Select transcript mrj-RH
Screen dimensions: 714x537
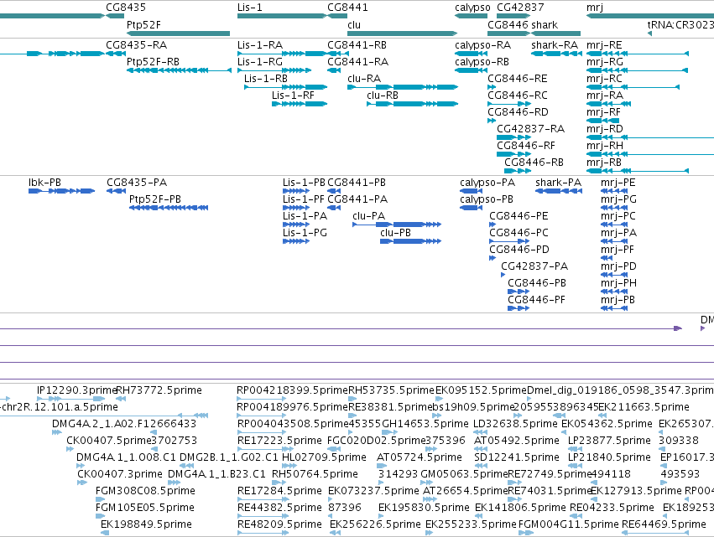tap(605, 146)
